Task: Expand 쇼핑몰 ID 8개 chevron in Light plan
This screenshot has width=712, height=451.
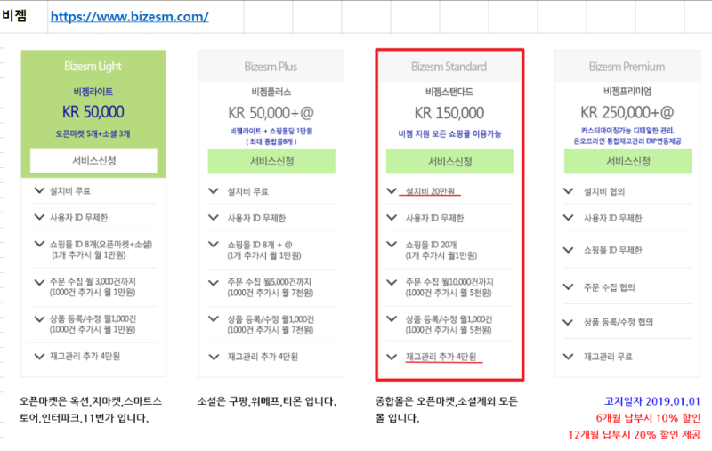Action: coord(39,244)
